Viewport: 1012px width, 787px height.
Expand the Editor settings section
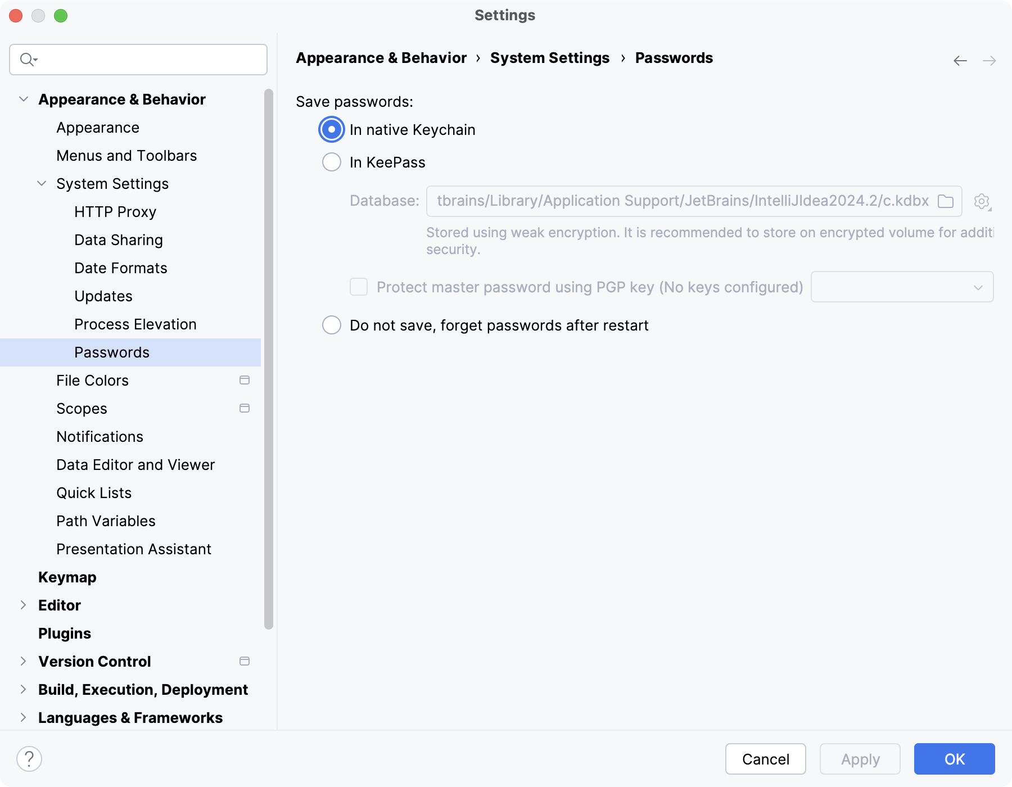click(x=24, y=605)
